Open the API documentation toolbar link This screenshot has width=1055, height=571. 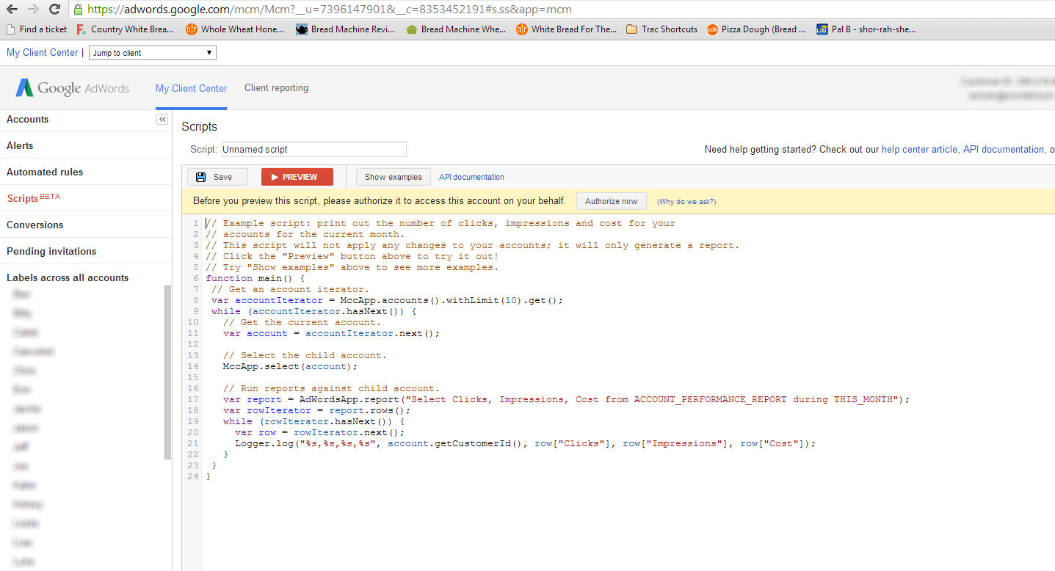(471, 177)
